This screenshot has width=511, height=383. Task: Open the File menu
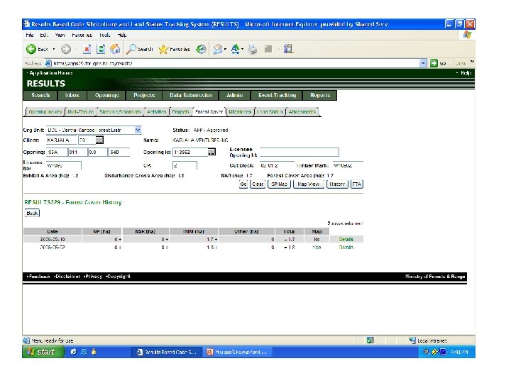29,35
